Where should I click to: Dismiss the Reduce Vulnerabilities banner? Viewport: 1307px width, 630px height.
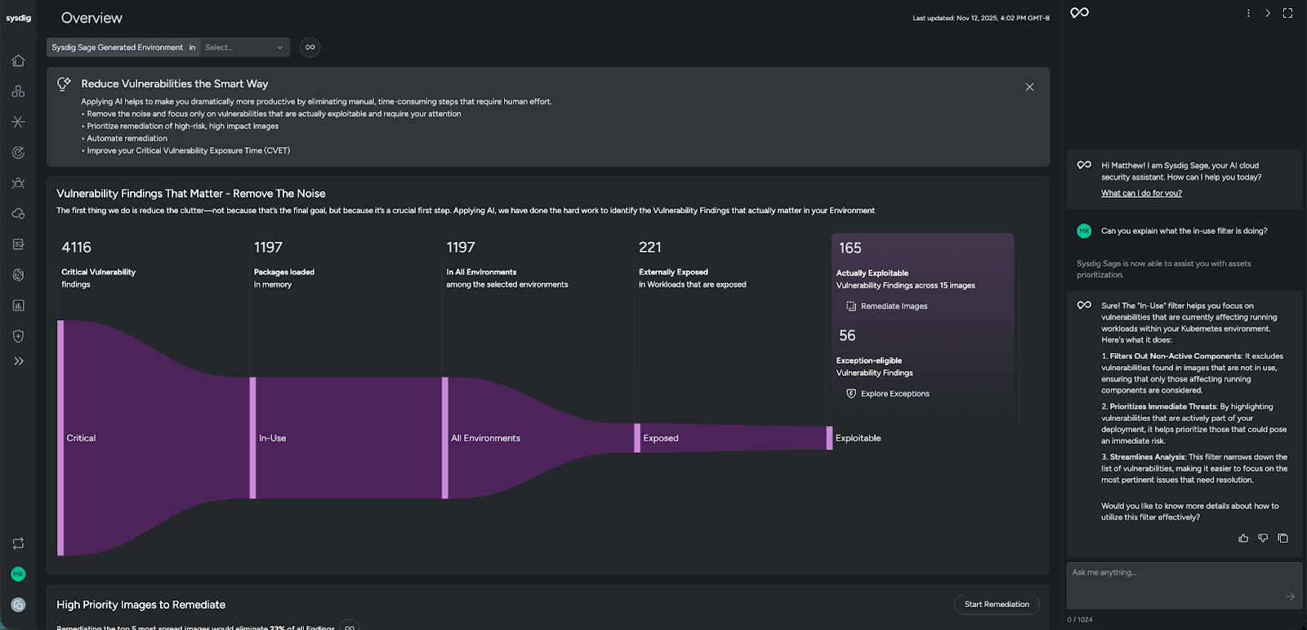point(1029,87)
